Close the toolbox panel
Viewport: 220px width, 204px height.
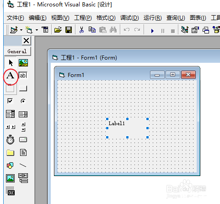[26, 41]
